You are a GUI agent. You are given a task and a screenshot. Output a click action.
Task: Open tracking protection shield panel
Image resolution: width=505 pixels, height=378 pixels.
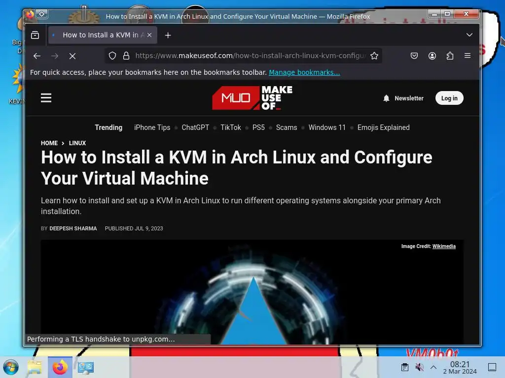pyautogui.click(x=112, y=56)
